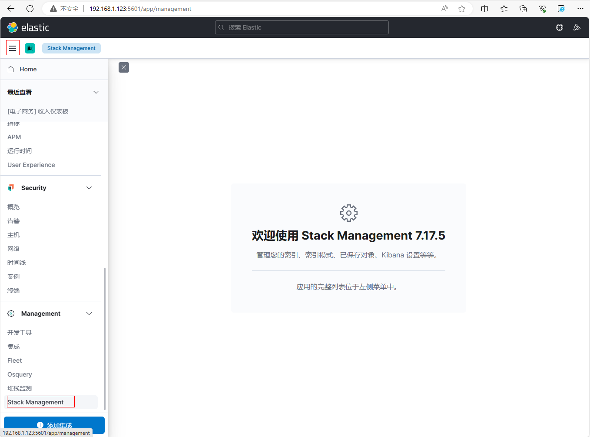Viewport: 590px width, 437px height.
Task: Click the Elastic logo in header
Action: pos(28,27)
